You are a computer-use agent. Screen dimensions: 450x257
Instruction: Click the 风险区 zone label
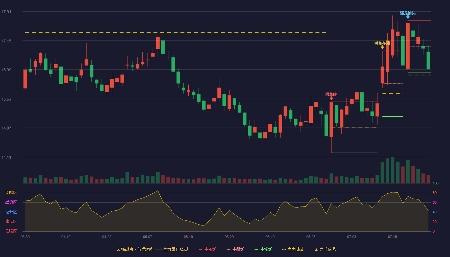(x=11, y=193)
